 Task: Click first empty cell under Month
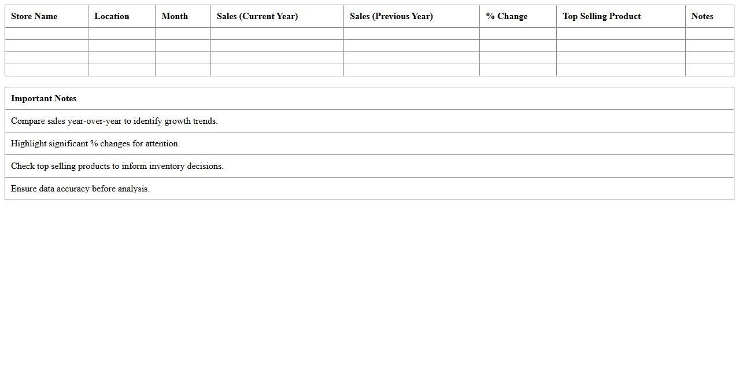coord(183,34)
